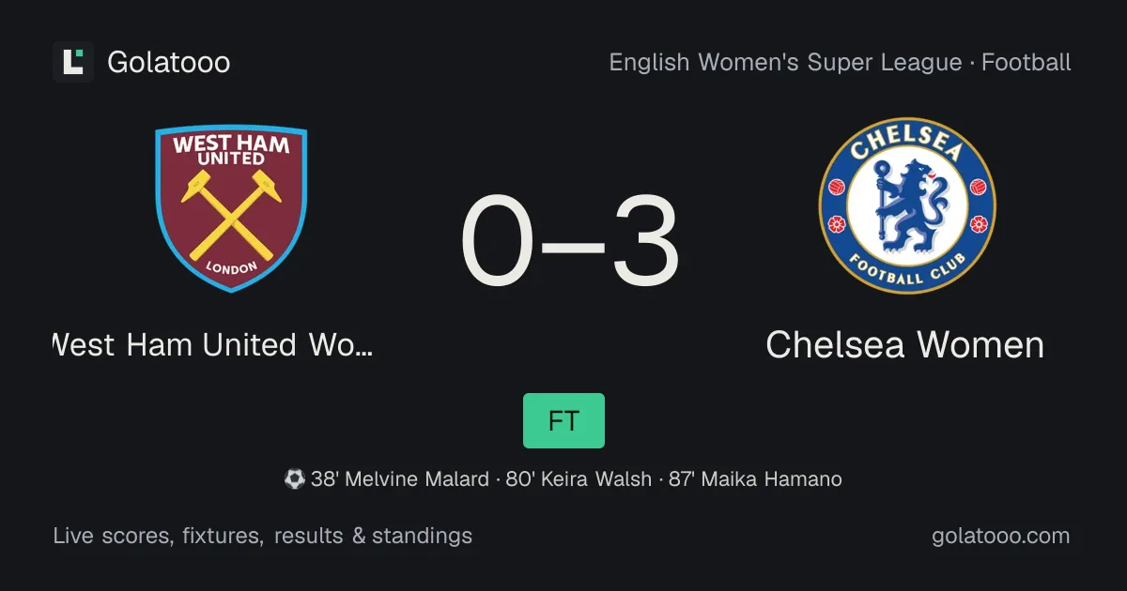Open the Golatooo brand name link

point(169,63)
